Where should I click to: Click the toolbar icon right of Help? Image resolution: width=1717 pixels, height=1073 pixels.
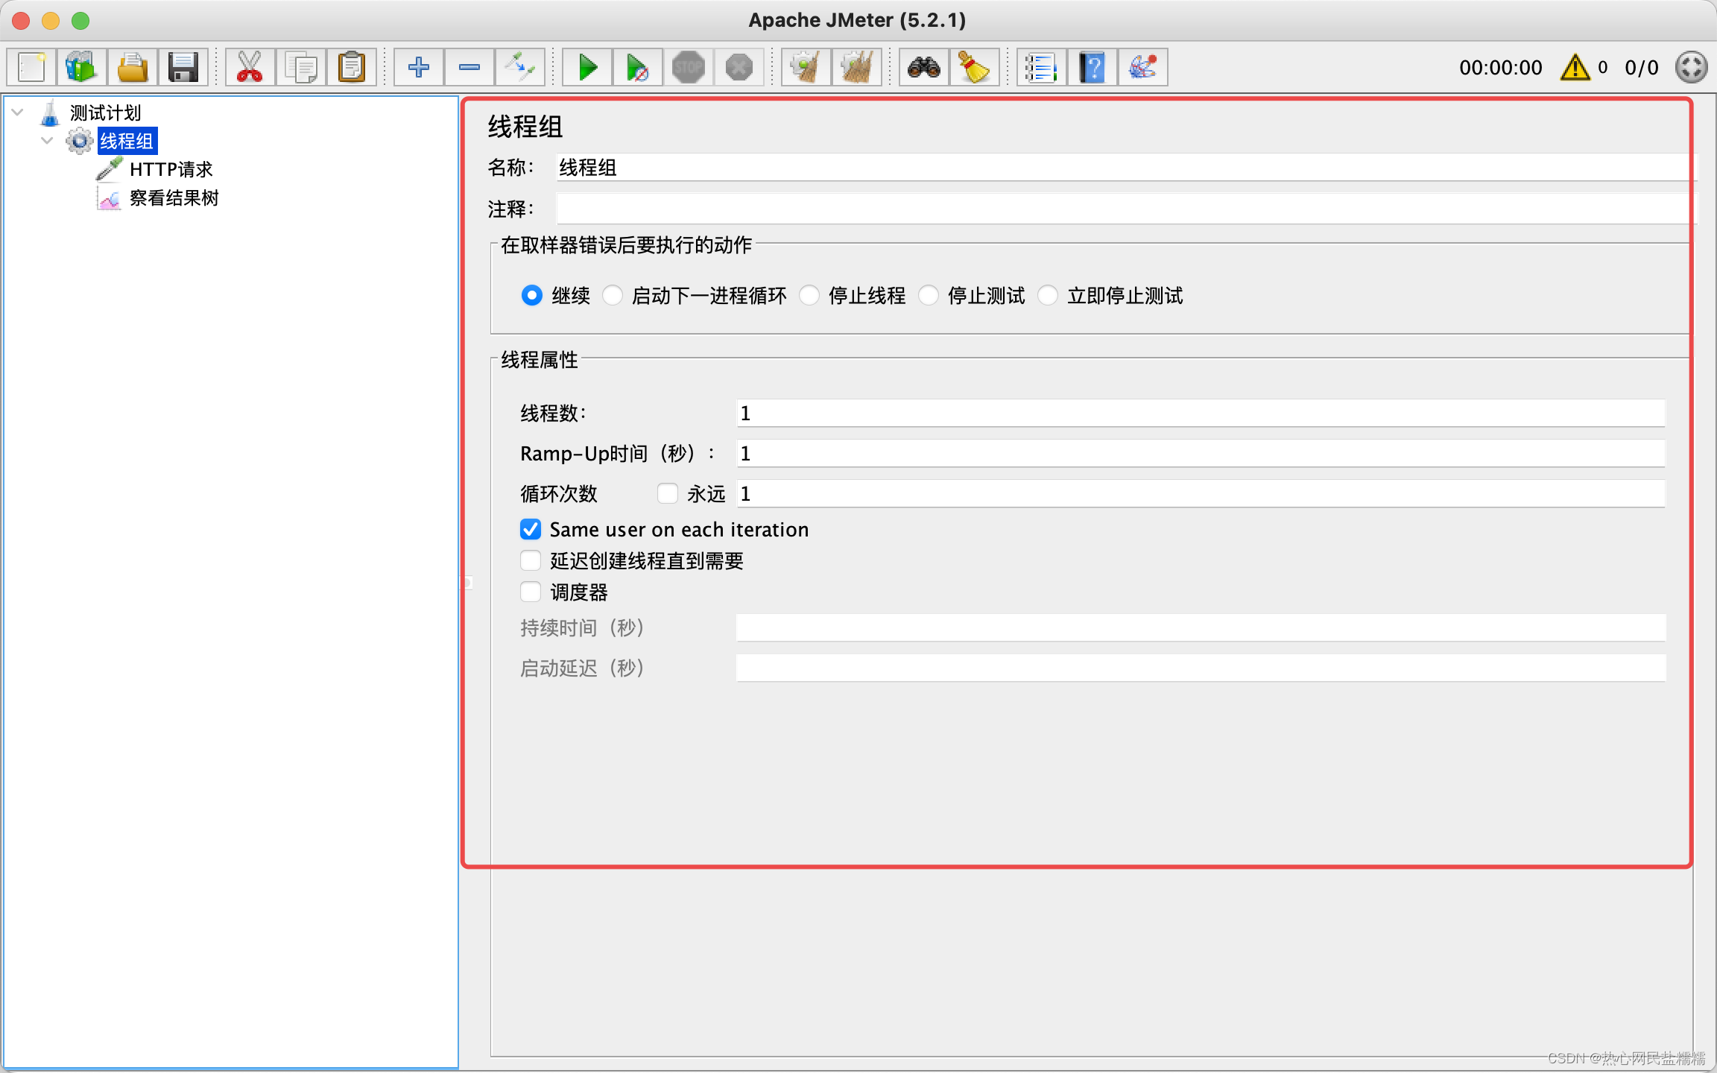coord(1143,67)
